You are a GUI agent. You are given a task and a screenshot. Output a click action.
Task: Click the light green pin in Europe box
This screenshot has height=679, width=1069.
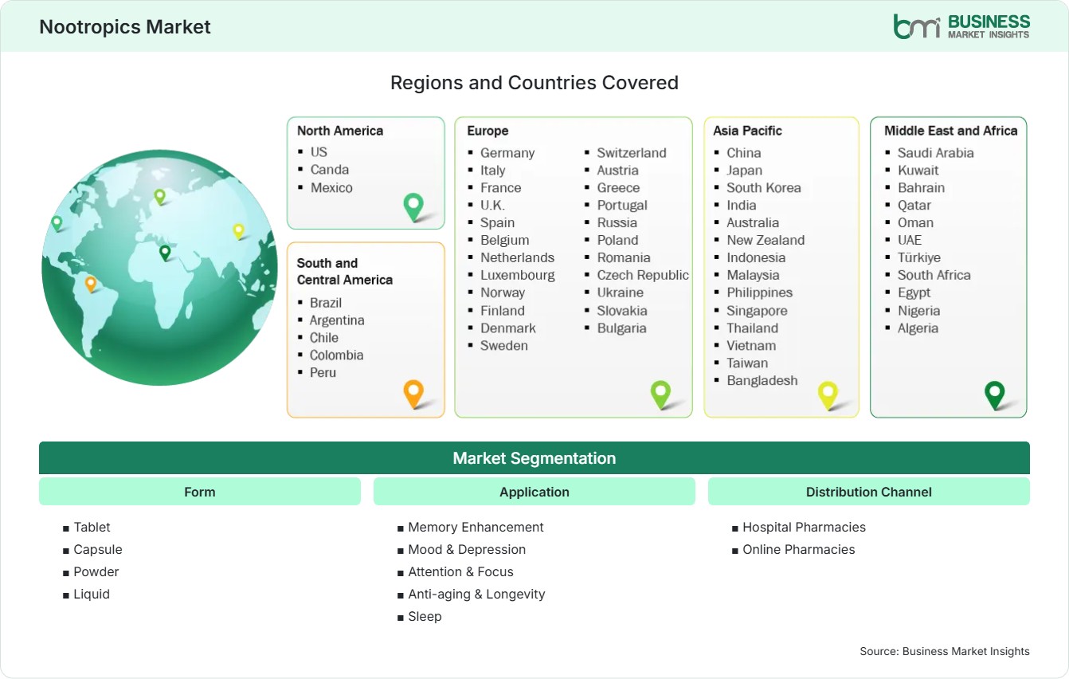[x=660, y=394]
